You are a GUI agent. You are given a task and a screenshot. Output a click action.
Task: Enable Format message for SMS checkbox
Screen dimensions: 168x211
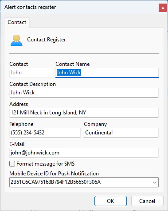(12, 164)
